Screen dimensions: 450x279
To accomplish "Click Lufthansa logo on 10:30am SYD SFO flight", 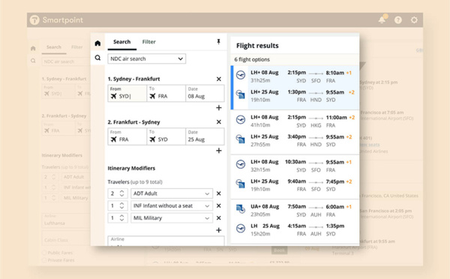I will click(x=241, y=164).
